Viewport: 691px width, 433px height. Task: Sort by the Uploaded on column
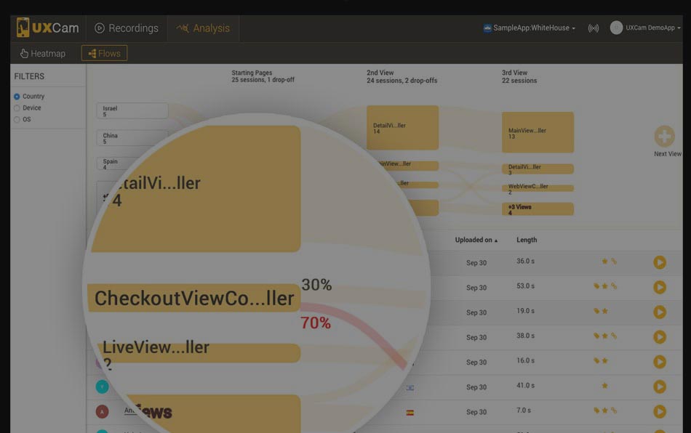476,240
